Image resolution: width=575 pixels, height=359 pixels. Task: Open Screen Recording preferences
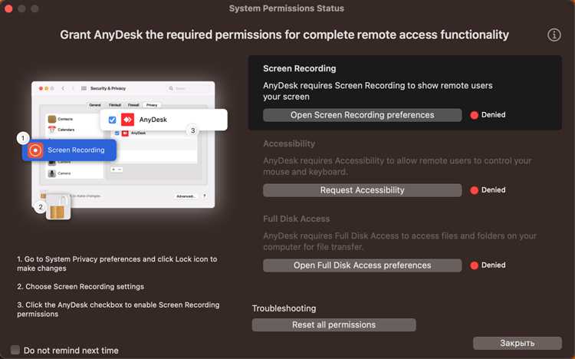362,115
